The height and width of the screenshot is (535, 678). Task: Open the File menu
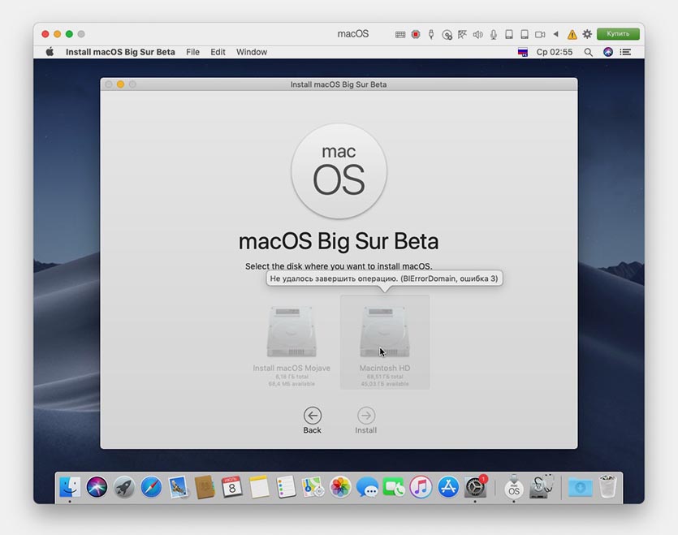point(192,52)
